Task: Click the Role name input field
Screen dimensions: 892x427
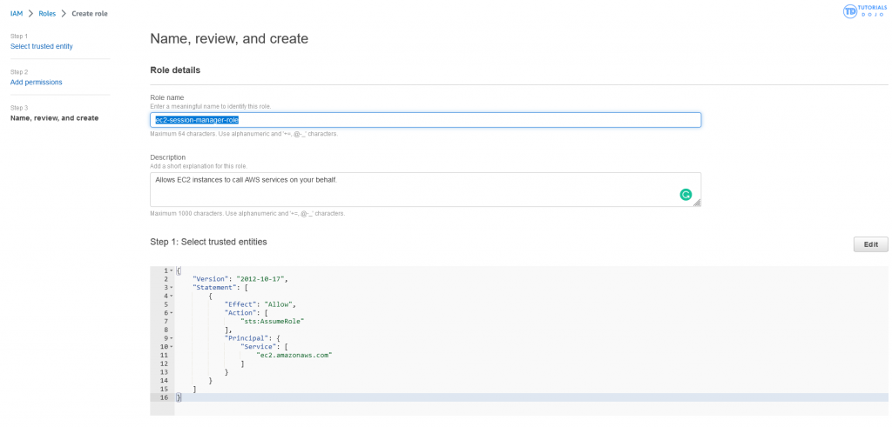Action: pyautogui.click(x=425, y=120)
